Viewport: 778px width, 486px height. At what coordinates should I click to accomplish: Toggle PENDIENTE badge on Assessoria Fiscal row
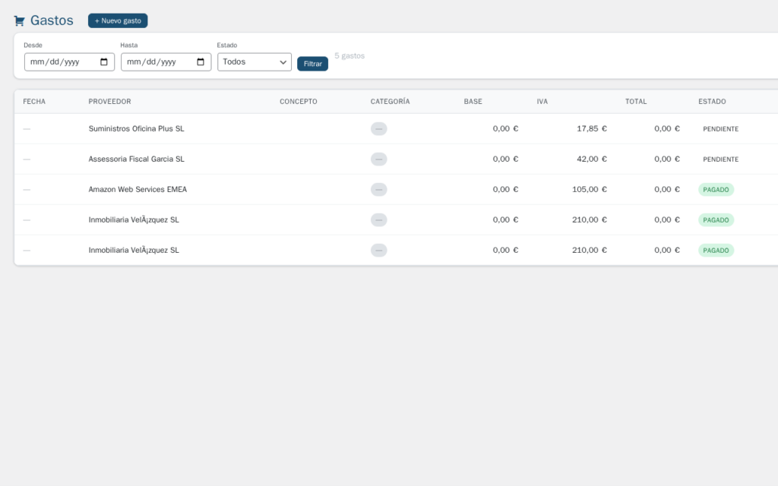(719, 159)
